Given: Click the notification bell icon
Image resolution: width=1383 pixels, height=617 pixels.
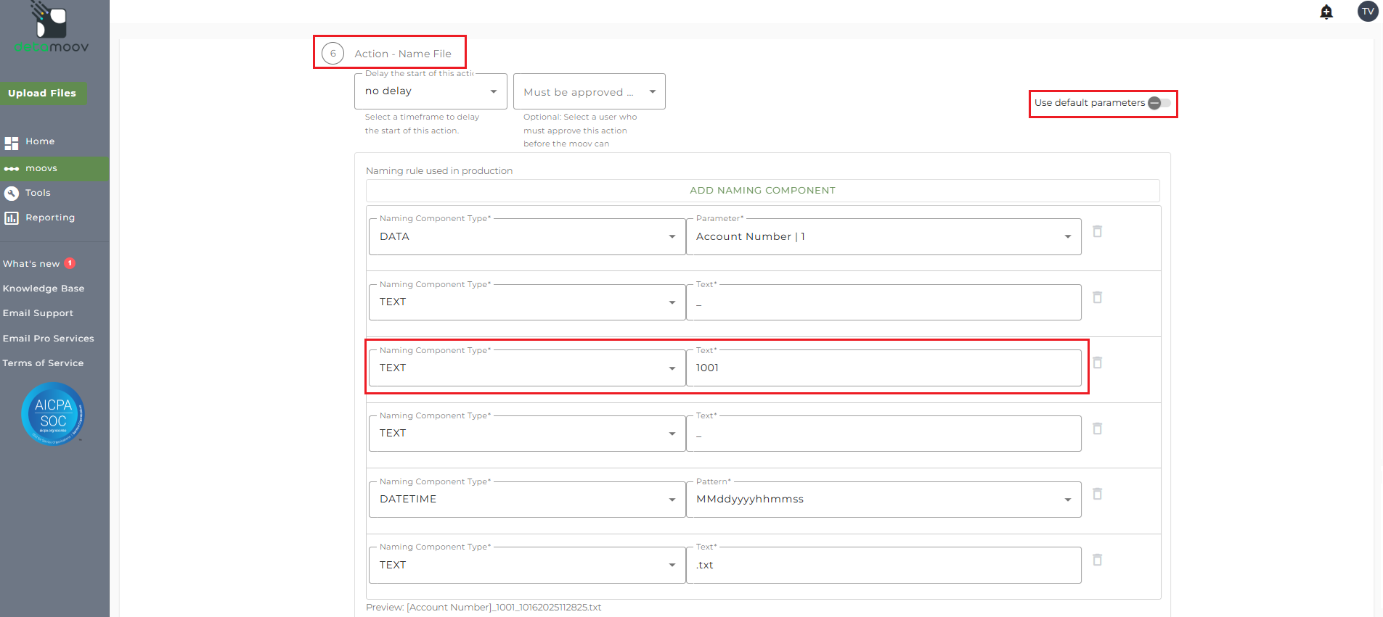Looking at the screenshot, I should point(1326,12).
